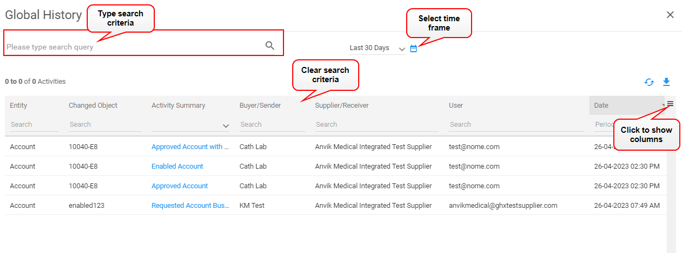Open the Enabled Account activity link
The height and width of the screenshot is (253, 682).
[x=177, y=166]
